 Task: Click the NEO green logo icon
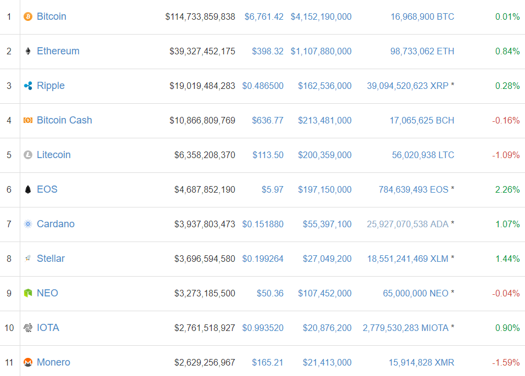coord(28,294)
